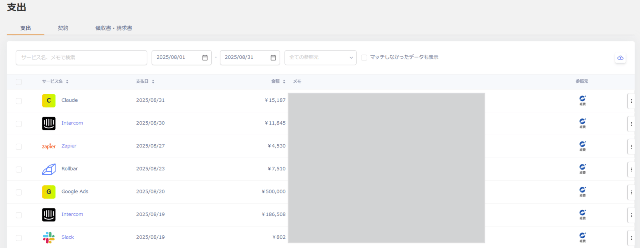The height and width of the screenshot is (248, 640).
Task: Open calendar picker for end date 2025/08/31
Action: point(273,58)
